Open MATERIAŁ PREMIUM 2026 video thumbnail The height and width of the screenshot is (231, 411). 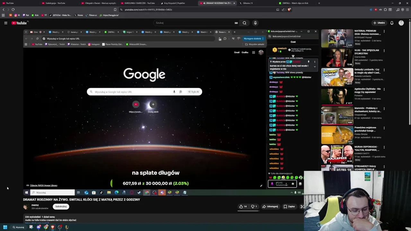pos(337,38)
